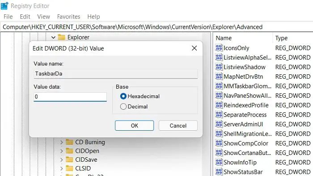Confirm the DWORD value with OK
Image resolution: width=313 pixels, height=176 pixels.
(x=134, y=125)
